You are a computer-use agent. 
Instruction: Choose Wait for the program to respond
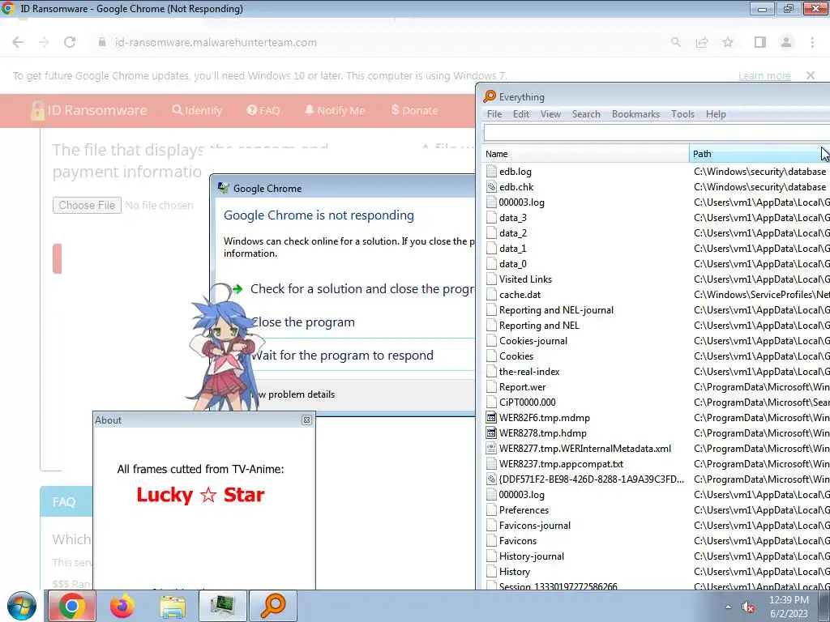pos(342,356)
